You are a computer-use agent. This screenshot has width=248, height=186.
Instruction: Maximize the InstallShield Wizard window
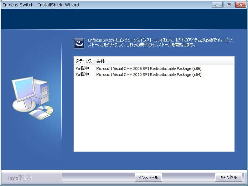point(229,5)
